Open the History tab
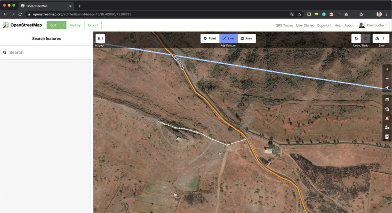 click(x=75, y=25)
